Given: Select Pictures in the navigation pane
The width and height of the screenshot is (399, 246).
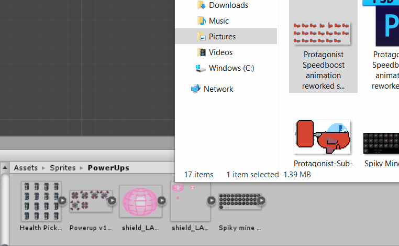Looking at the screenshot, I should 222,37.
